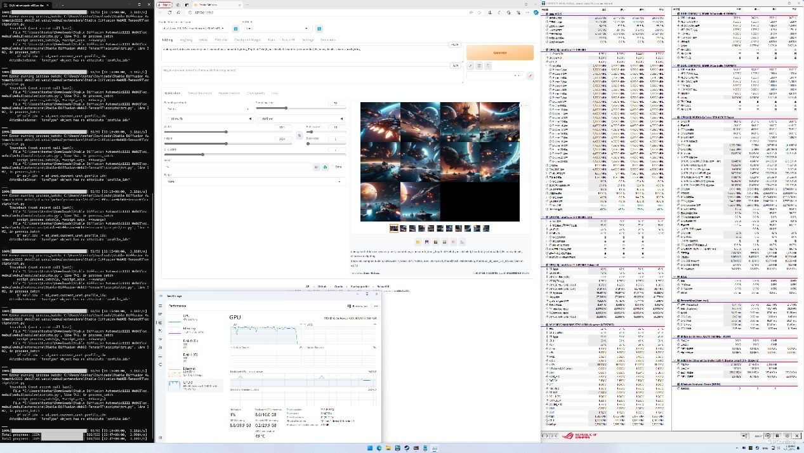The width and height of the screenshot is (804, 453).
Task: Swap width and height with the switch icon
Action: tap(300, 135)
